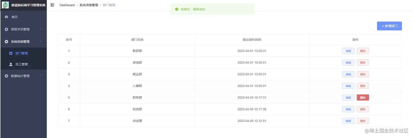Select the 部门管理 submenu item

point(23,53)
